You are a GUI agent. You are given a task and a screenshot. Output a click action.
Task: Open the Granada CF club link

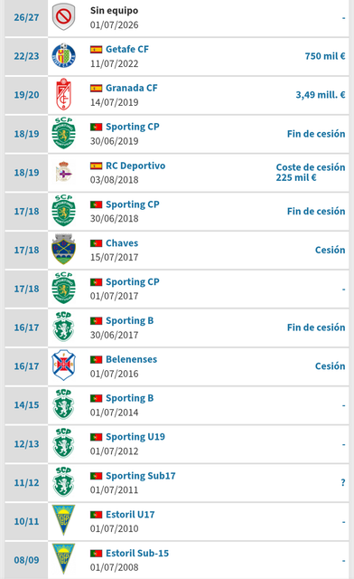coord(132,88)
